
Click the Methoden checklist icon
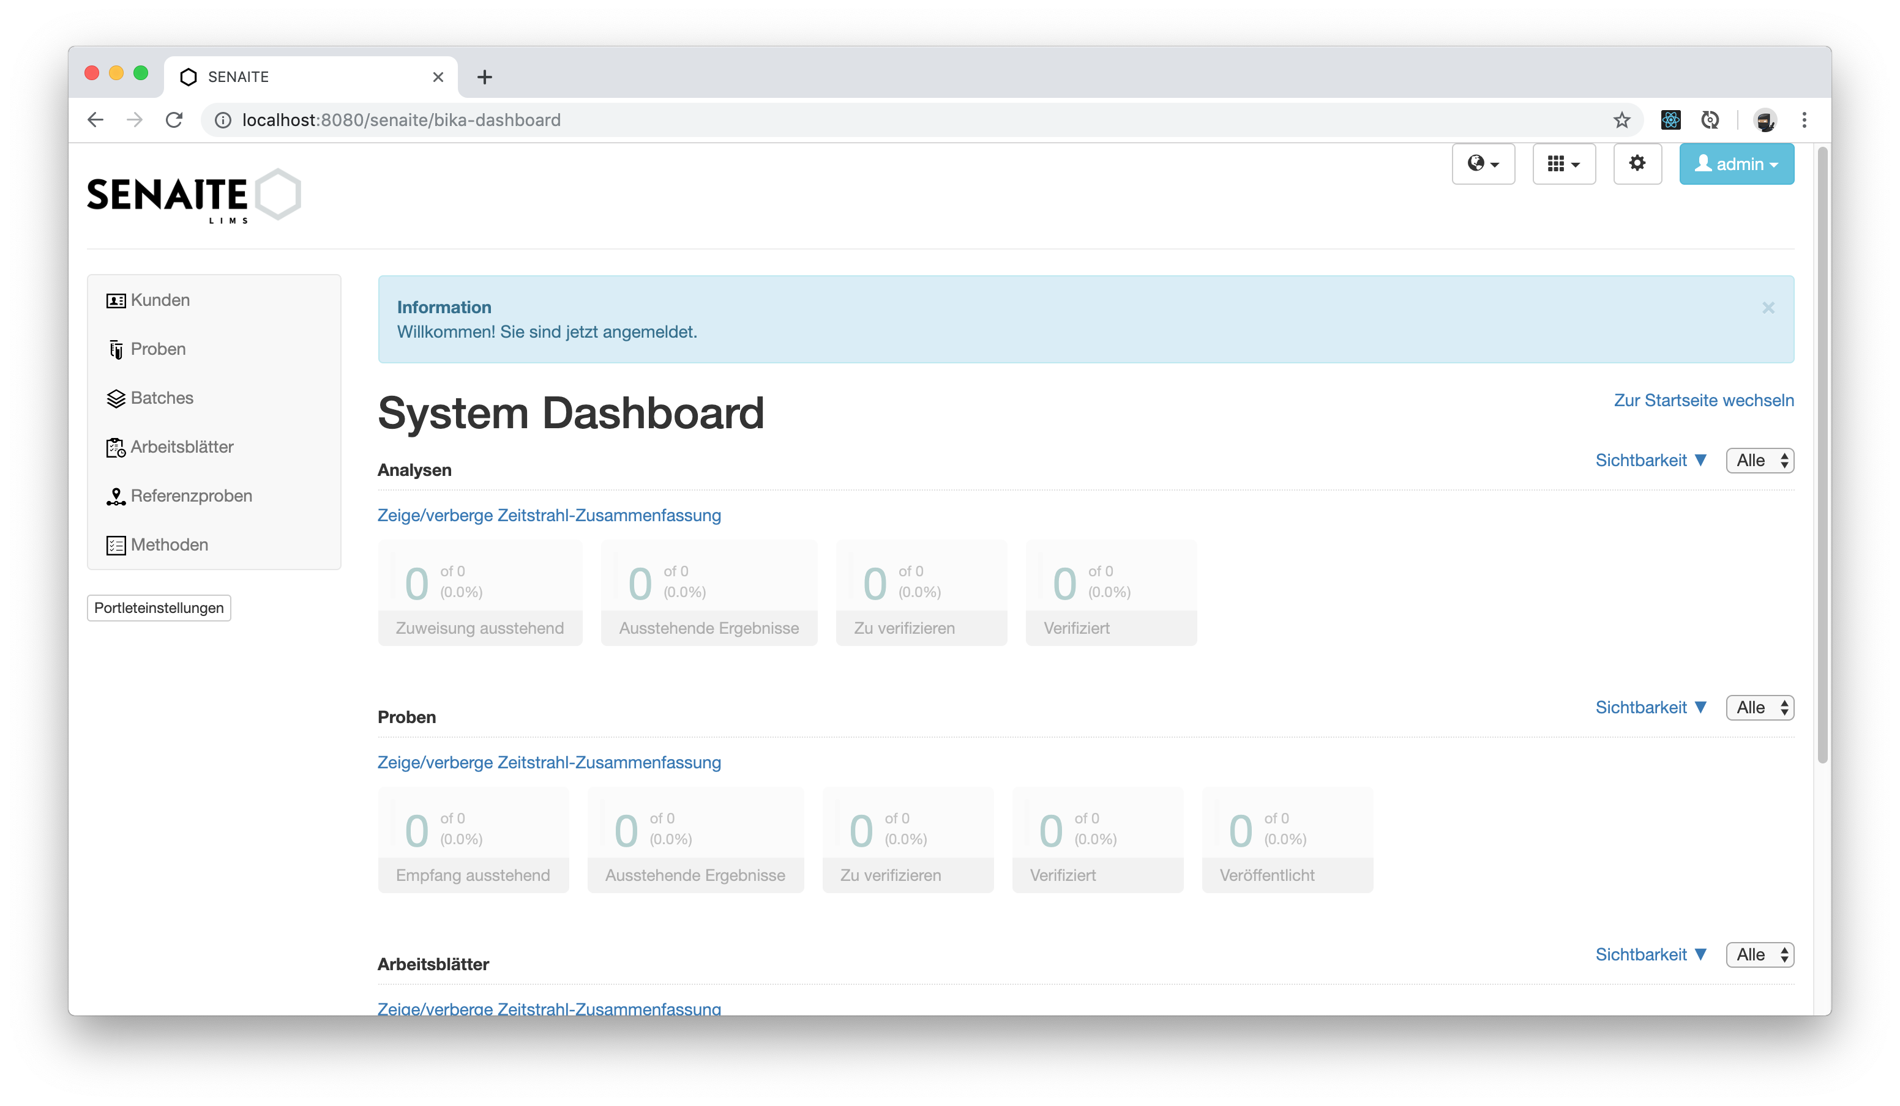click(115, 546)
